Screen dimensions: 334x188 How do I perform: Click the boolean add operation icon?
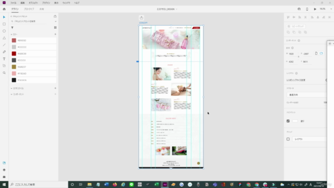point(288,32)
